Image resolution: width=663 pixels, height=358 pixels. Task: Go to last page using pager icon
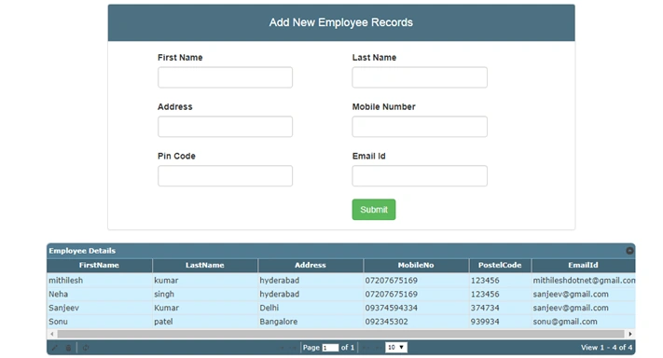click(x=379, y=348)
